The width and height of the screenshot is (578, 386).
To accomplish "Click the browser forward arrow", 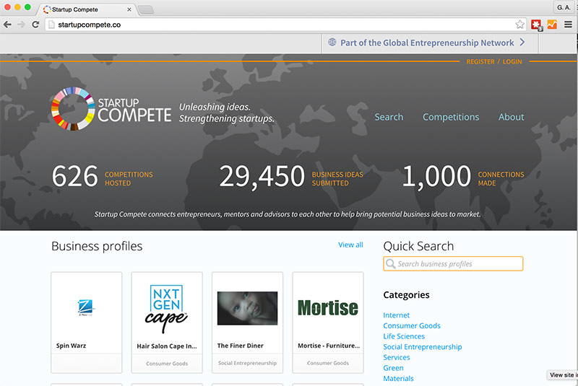I will click(x=21, y=25).
